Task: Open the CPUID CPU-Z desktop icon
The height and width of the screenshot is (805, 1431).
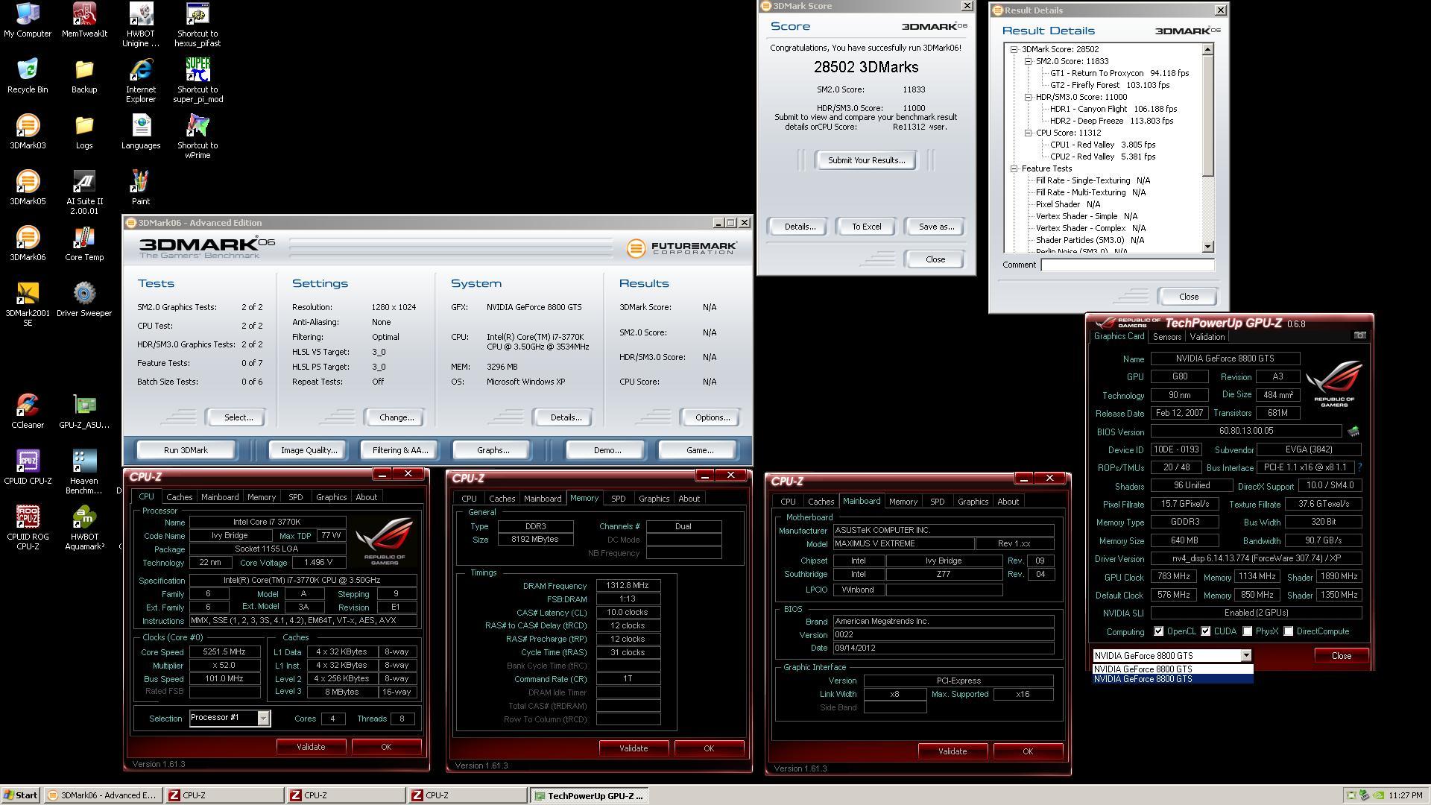Action: coord(28,467)
